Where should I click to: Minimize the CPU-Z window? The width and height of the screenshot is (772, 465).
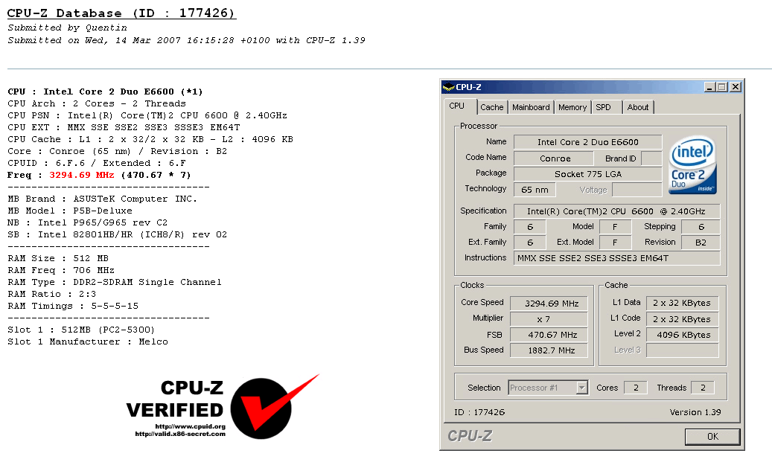[709, 87]
